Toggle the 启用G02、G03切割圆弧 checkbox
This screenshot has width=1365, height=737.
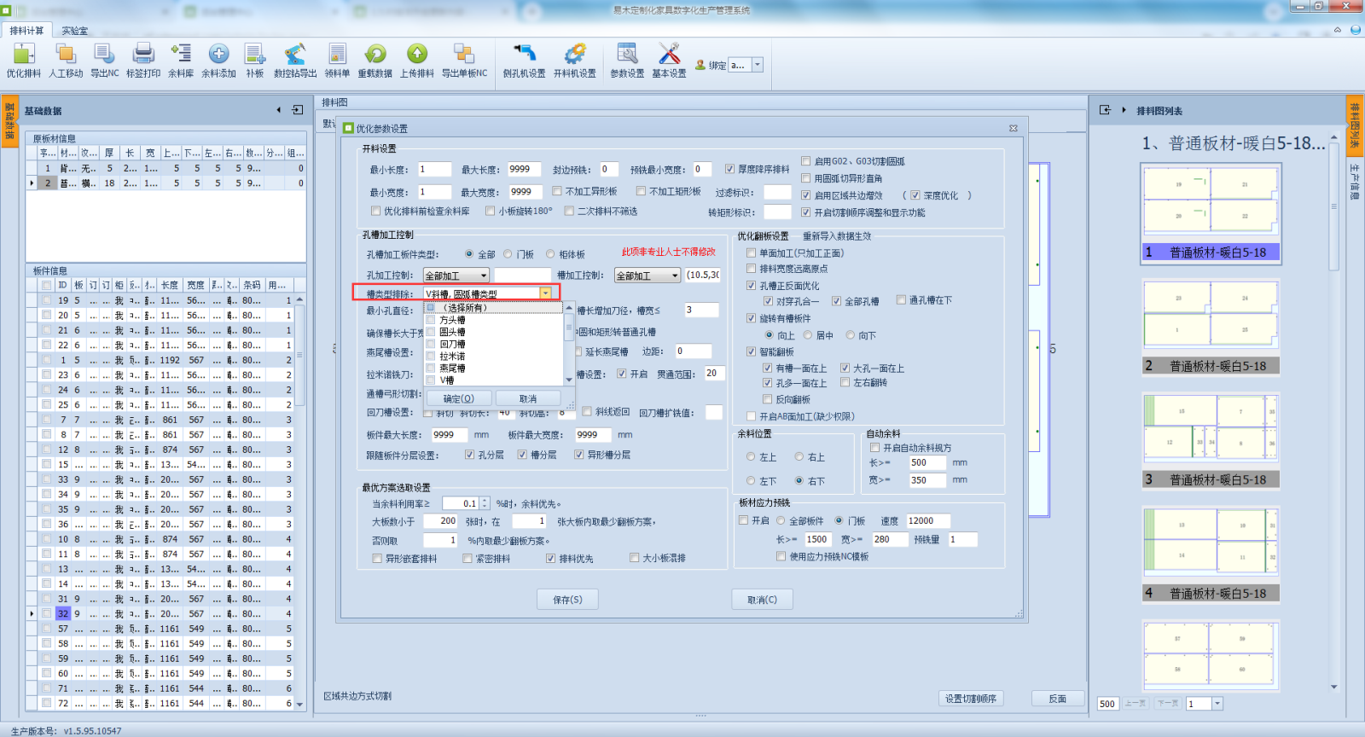806,161
